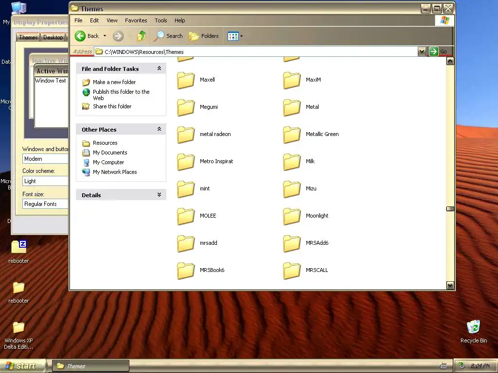Image resolution: width=498 pixels, height=373 pixels.
Task: Click the system tray icon beside clock
Action: [462, 366]
